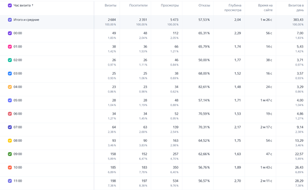Select the '04:00' row label

(x=18, y=87)
